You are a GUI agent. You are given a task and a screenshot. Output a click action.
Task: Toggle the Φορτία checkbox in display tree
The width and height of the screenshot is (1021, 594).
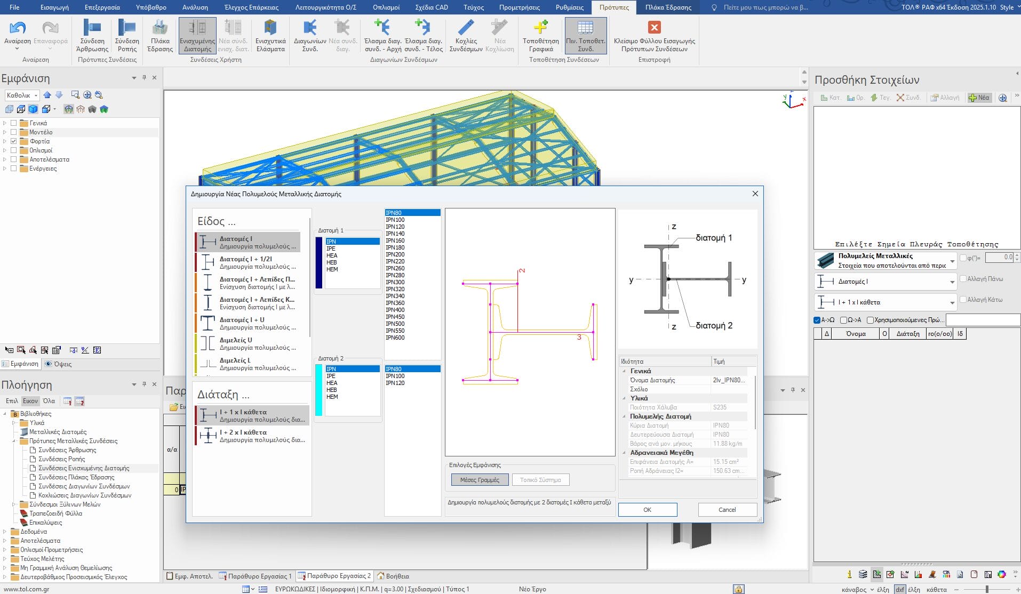click(x=14, y=141)
